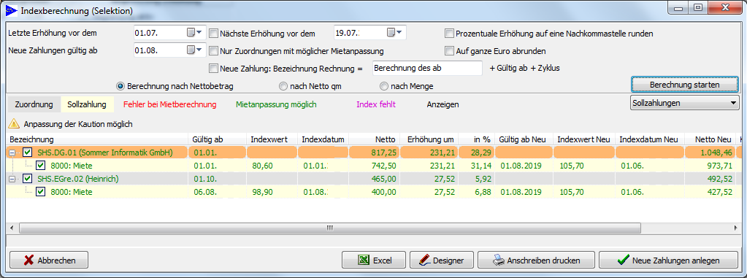Sort by Netto Neu column header
Screen dimensions: 747x278
point(710,139)
